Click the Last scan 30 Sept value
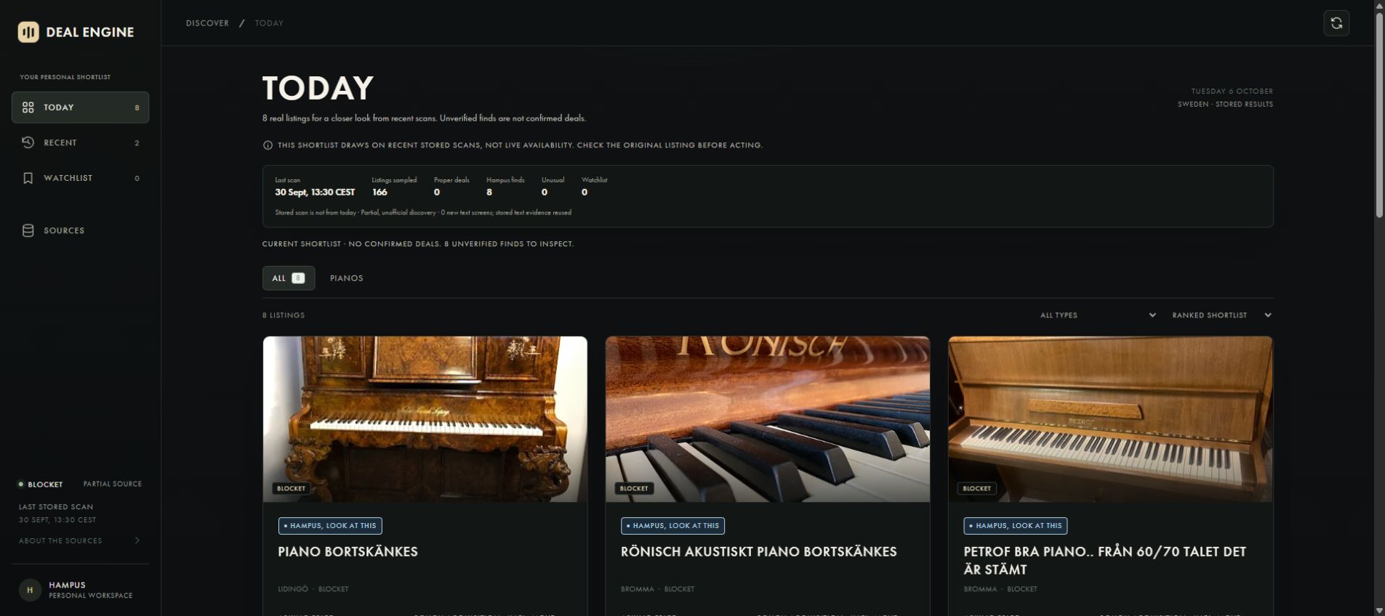The width and height of the screenshot is (1385, 616). [315, 192]
